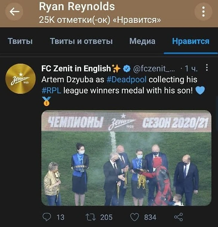Click the 1 ч. tweet timestamp
The height and width of the screenshot is (227, 218).
pyautogui.click(x=191, y=68)
